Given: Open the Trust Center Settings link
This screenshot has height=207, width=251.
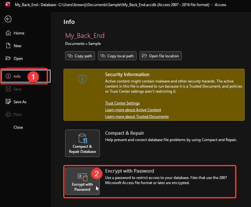Looking at the screenshot, I should tap(122, 103).
